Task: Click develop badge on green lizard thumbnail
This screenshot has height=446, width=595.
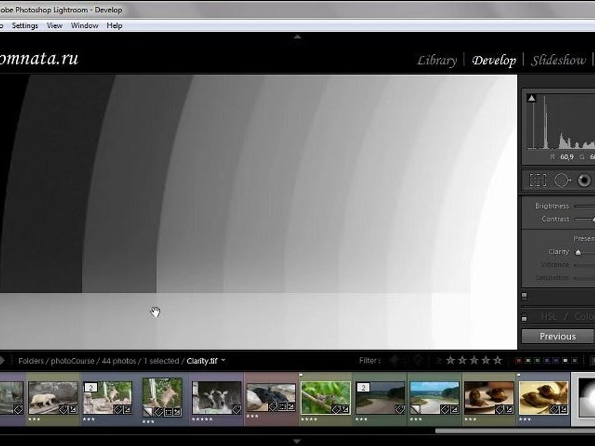Action: point(345,409)
